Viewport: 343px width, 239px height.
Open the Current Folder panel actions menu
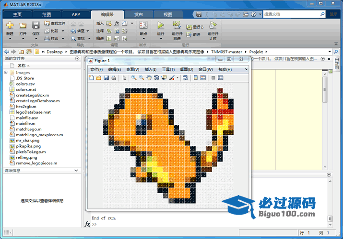[x=77, y=58]
